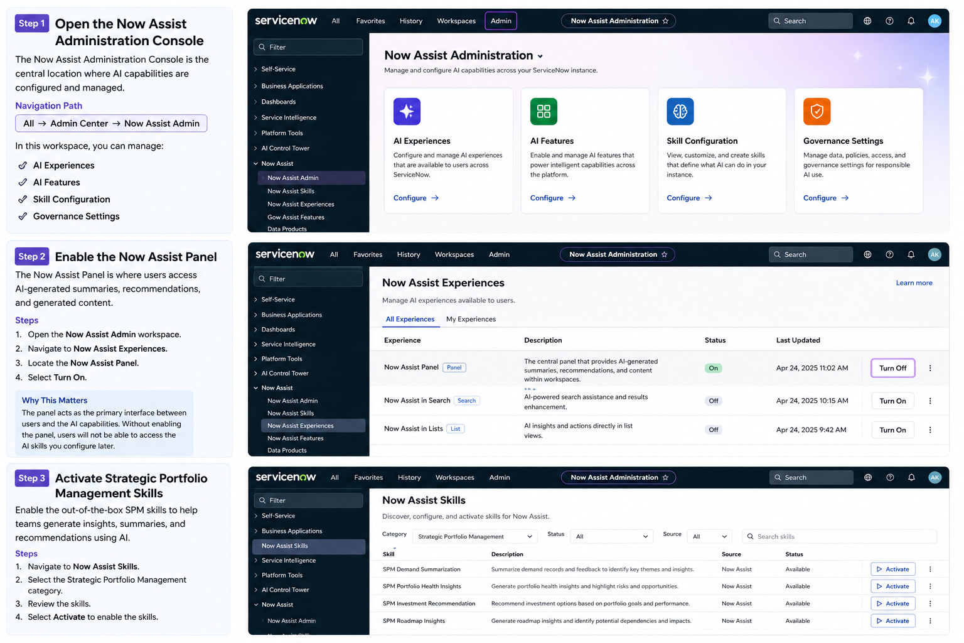Turn On Now Assist in Lists
Viewport: 964px width, 643px height.
(892, 430)
